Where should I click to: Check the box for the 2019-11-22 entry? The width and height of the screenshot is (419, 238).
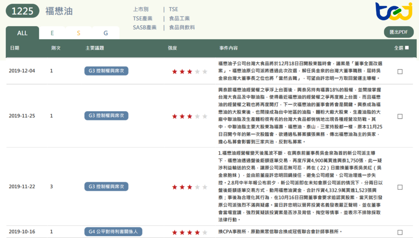tap(400, 186)
